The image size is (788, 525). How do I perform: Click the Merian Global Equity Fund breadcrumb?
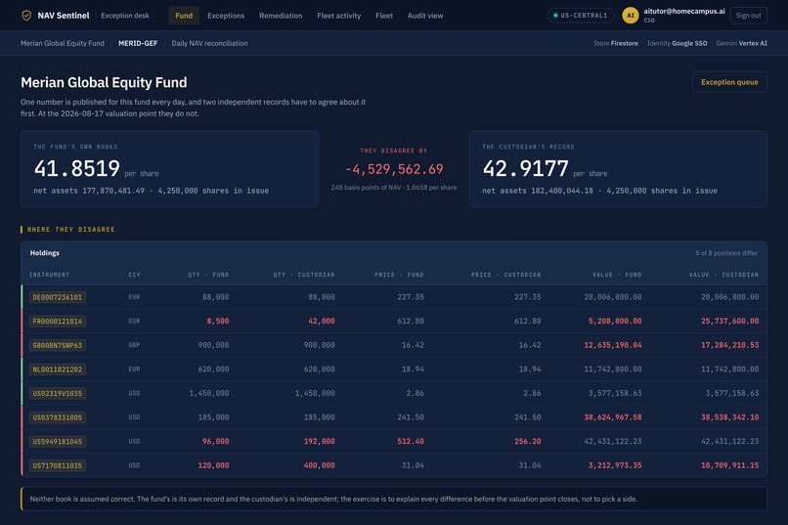pos(63,43)
